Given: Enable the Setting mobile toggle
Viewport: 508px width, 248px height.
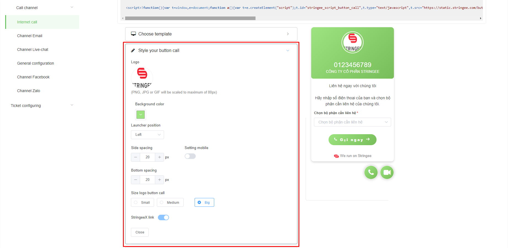Looking at the screenshot, I should point(190,156).
